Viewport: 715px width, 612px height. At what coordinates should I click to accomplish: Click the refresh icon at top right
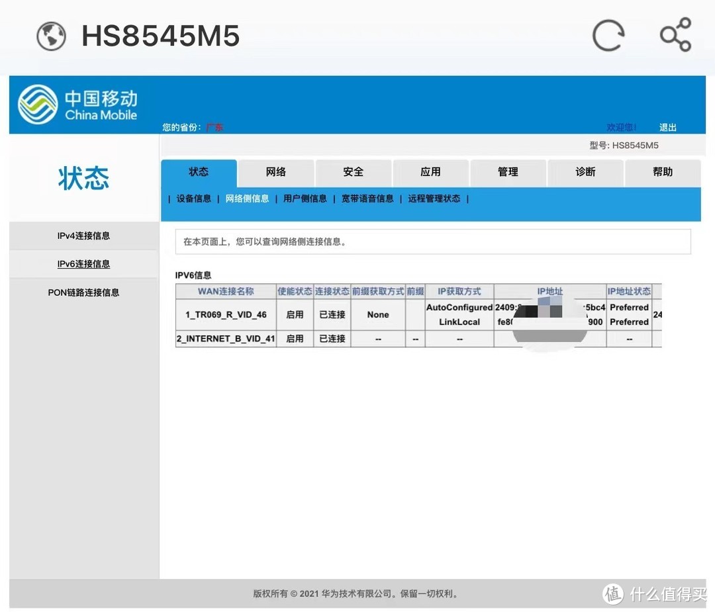click(x=608, y=36)
